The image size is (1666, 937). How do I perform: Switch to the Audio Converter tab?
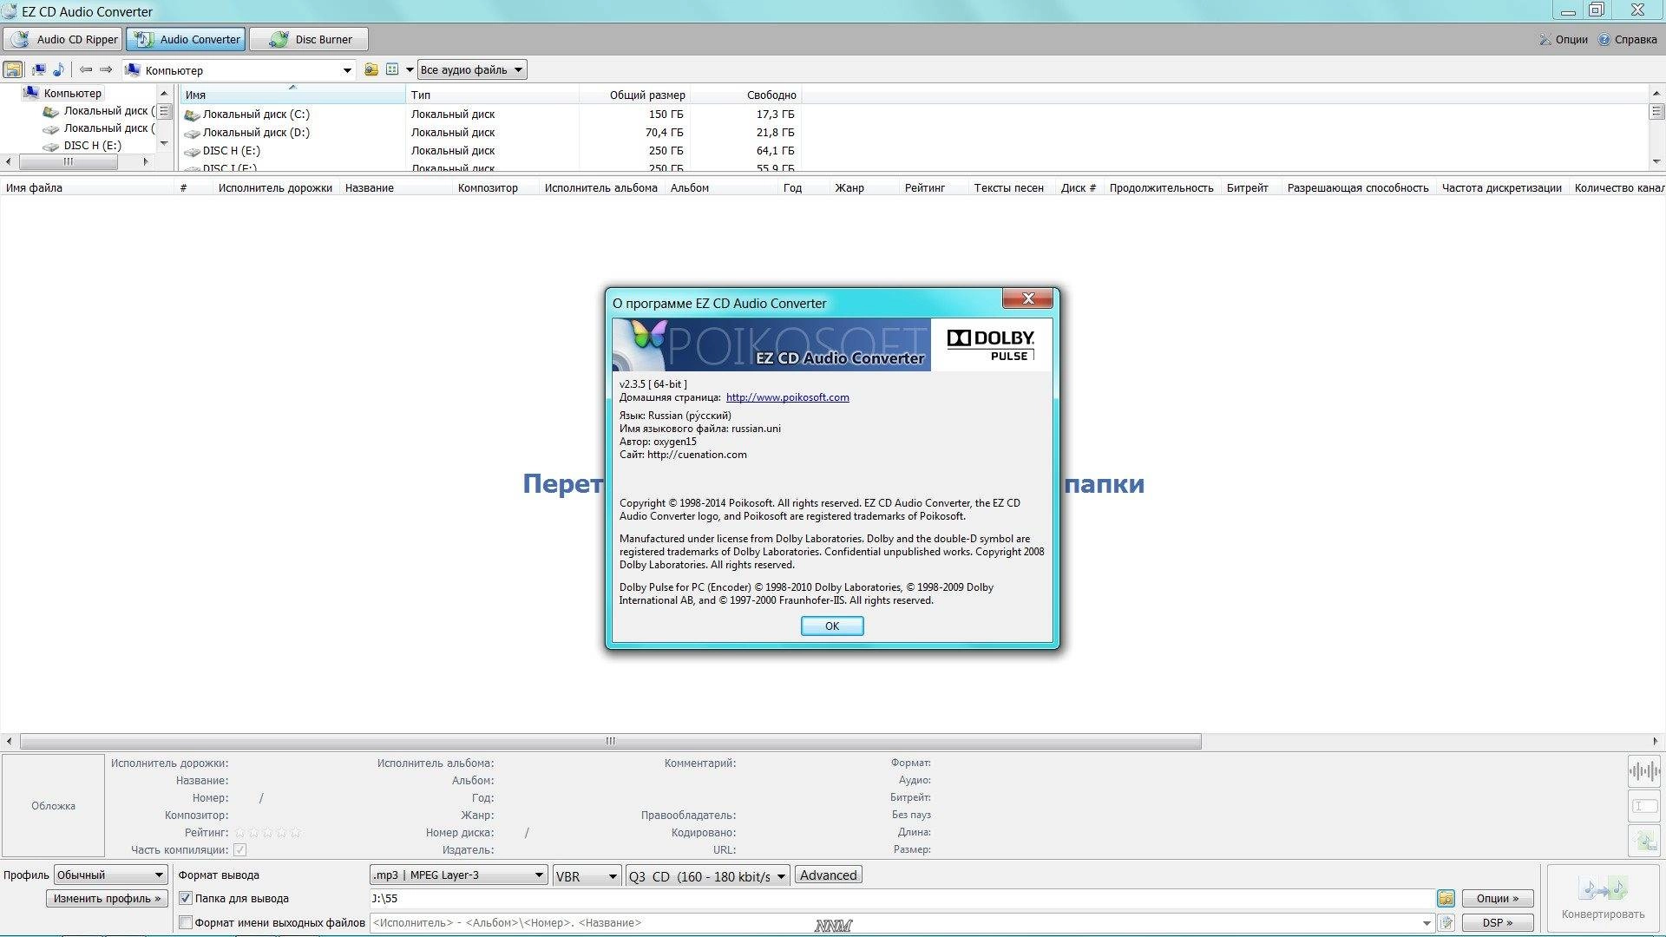(x=186, y=39)
